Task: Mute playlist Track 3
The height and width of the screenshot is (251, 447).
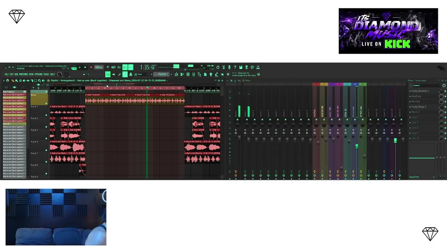Action: [46, 115]
